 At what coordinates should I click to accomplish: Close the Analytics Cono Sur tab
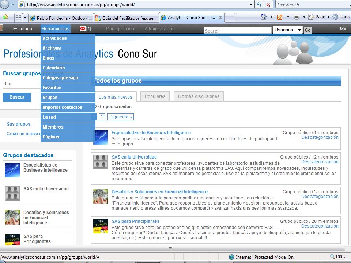220,18
